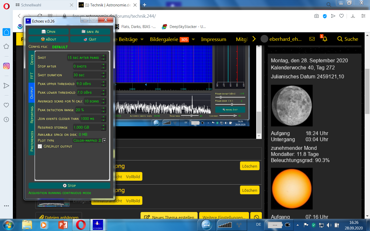
Task: Switch to the Schnellwahl tab
Action: click(44, 5)
